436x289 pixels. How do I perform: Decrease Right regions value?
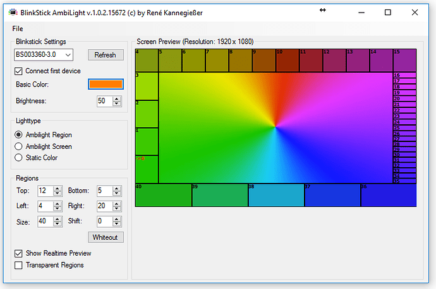click(117, 208)
